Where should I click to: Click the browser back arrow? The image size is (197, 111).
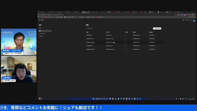39,15
